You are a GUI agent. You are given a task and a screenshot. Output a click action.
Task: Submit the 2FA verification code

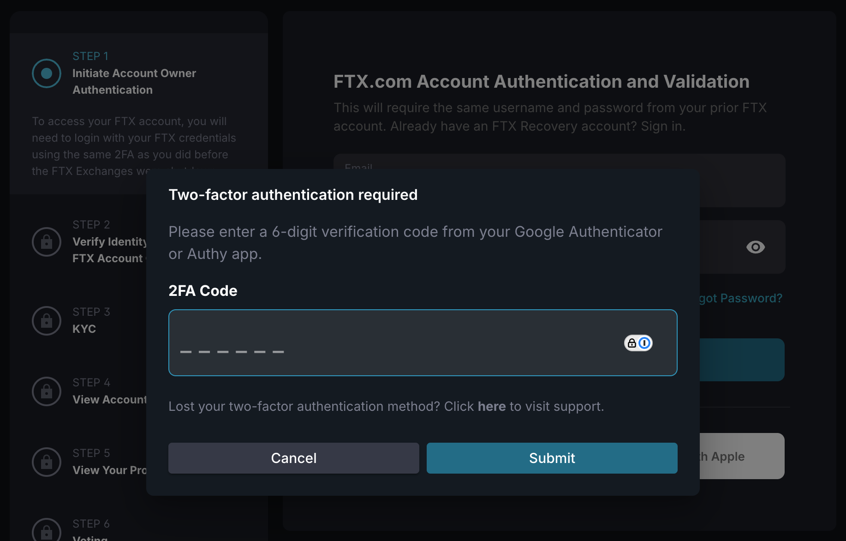coord(552,458)
